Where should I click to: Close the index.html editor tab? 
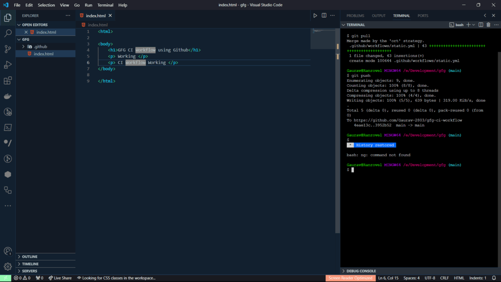[x=111, y=16]
